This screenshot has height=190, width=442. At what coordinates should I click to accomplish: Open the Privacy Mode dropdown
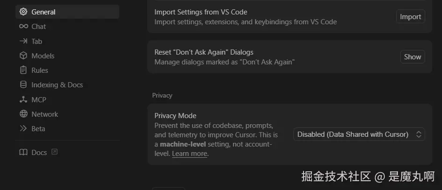pos(359,134)
